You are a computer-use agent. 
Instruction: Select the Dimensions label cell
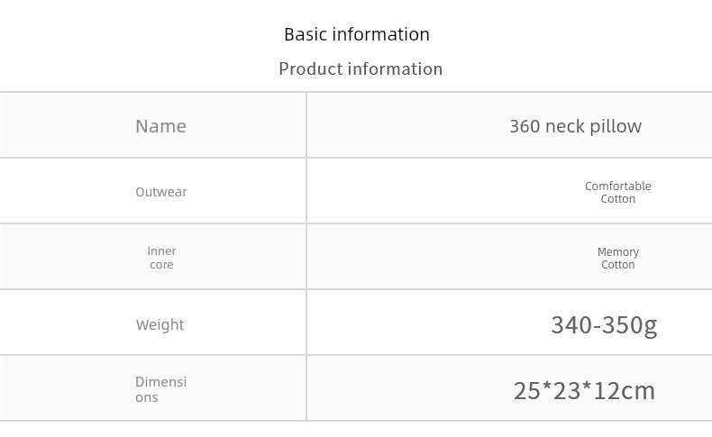153,388
